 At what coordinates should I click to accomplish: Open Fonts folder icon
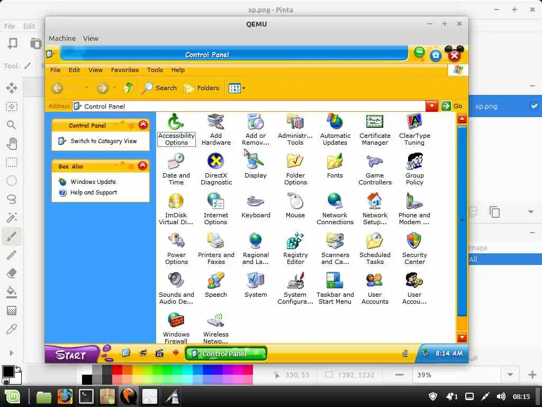point(335,166)
